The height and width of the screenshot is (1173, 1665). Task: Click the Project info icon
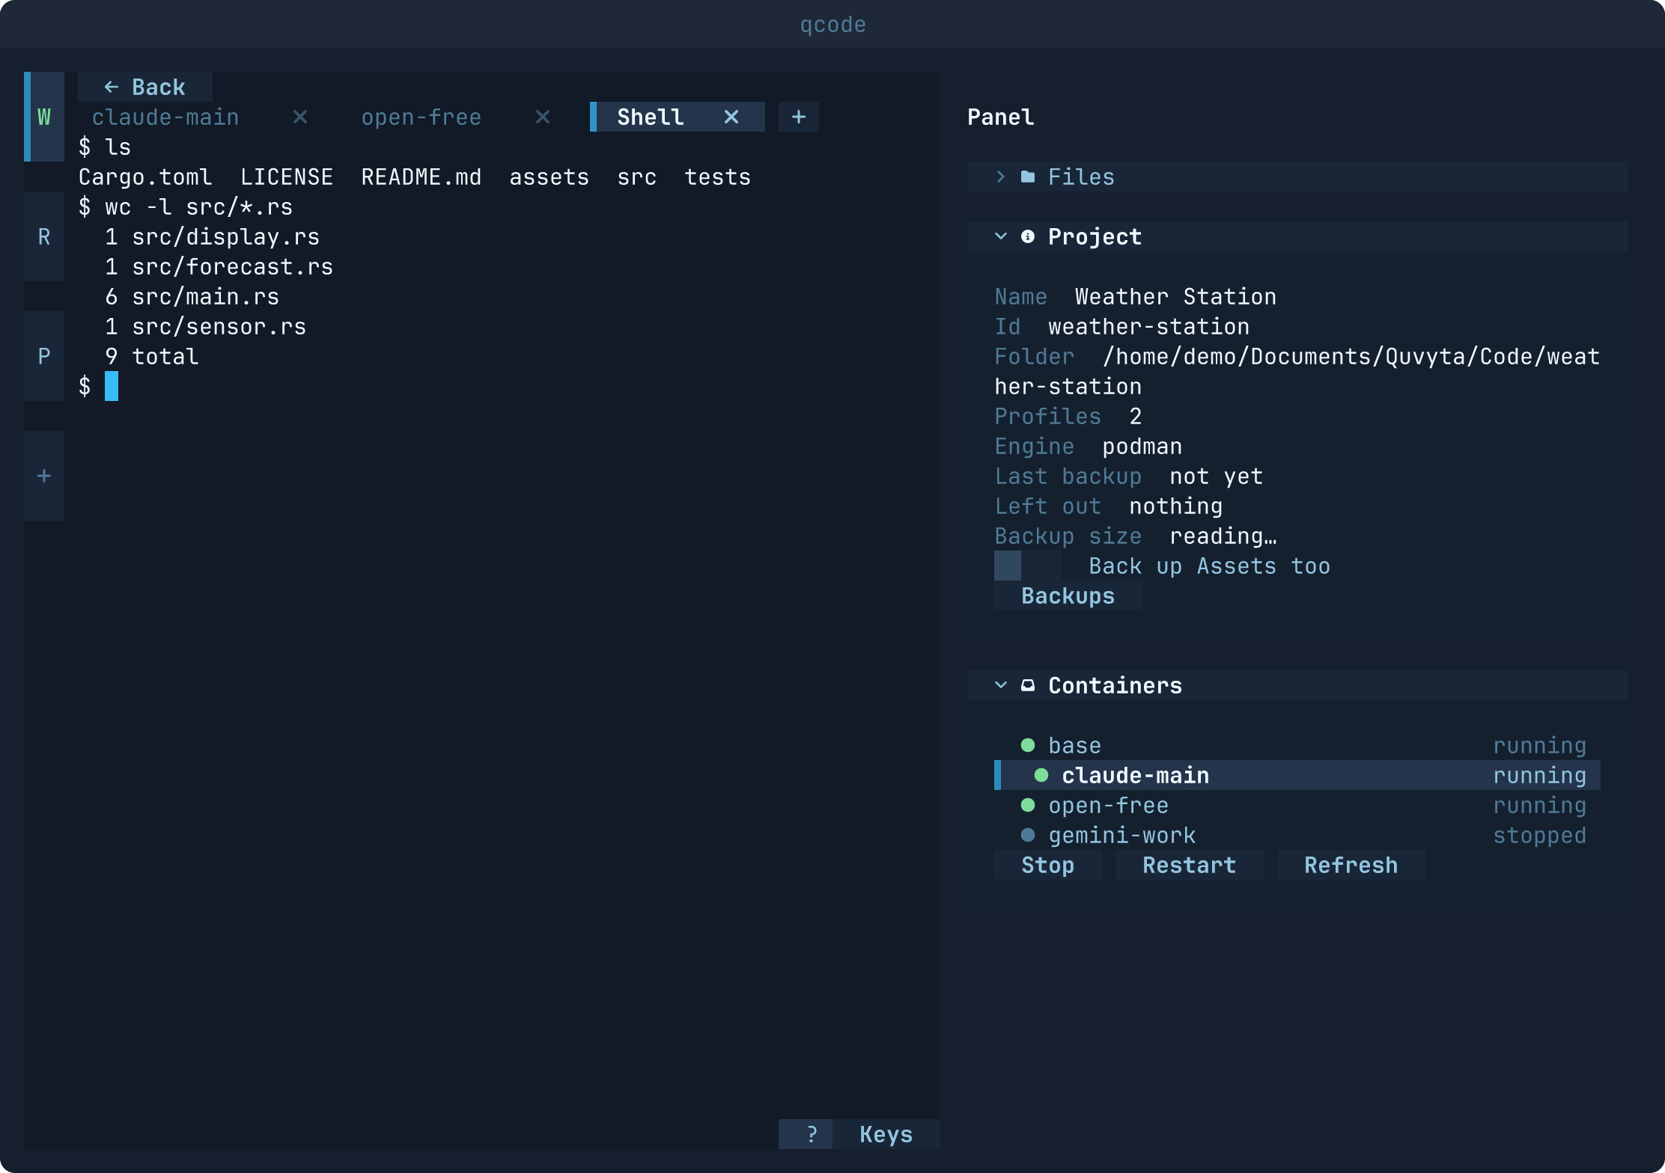pyautogui.click(x=1028, y=236)
